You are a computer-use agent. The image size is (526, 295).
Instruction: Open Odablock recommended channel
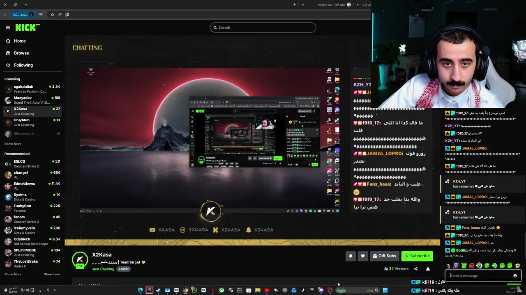coord(32,241)
